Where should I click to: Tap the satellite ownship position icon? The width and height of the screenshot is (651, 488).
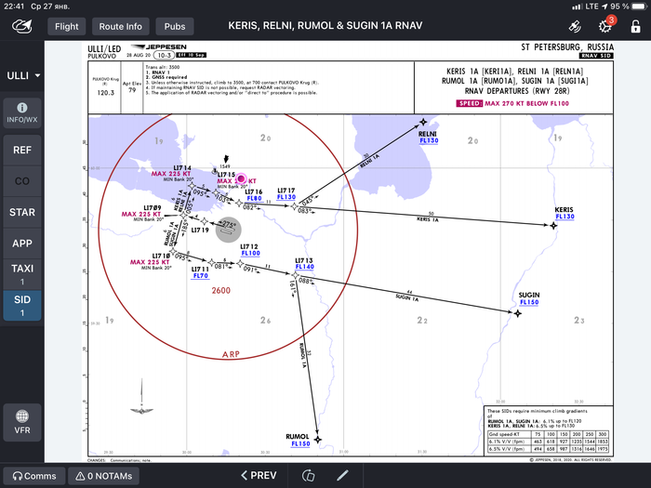[x=575, y=27]
